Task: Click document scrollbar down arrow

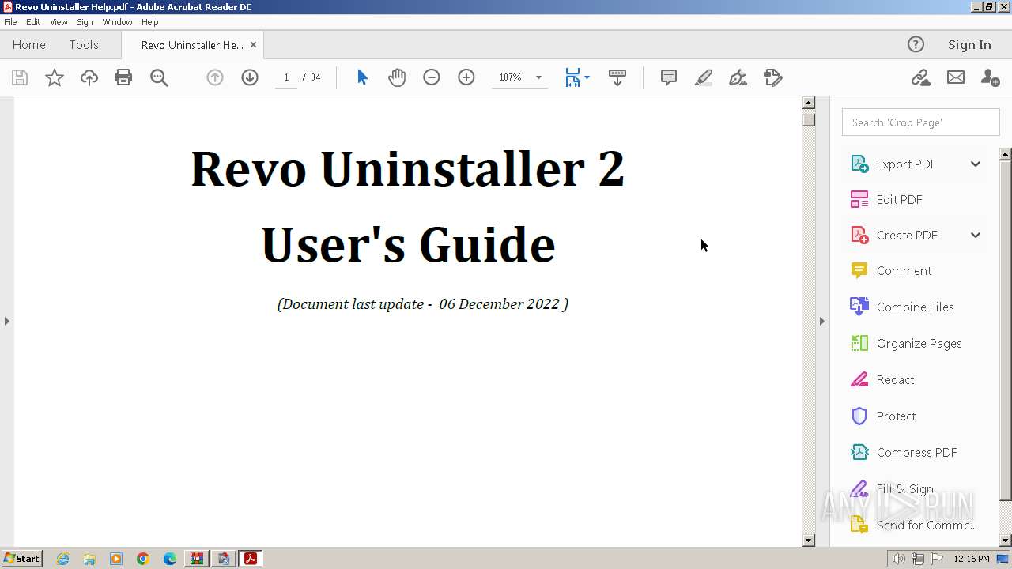Action: click(808, 541)
